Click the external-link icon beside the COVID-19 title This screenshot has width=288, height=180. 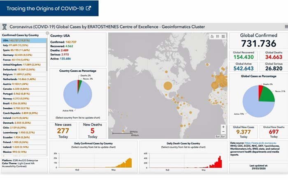coord(88,8)
